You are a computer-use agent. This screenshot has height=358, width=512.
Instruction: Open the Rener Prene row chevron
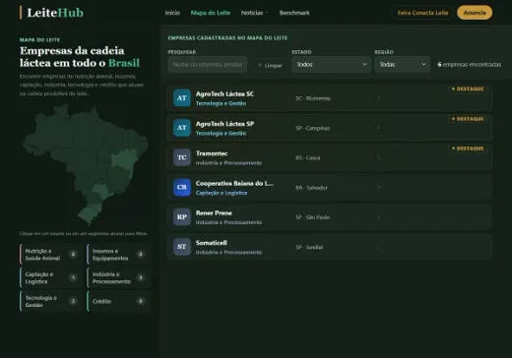378,217
